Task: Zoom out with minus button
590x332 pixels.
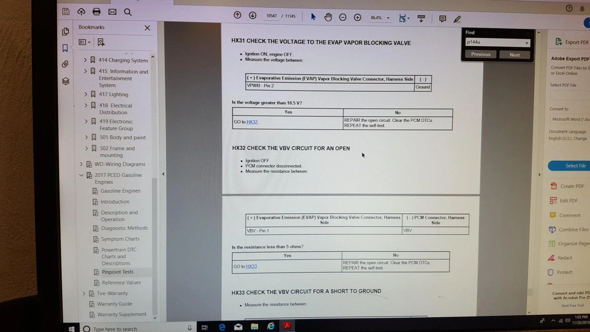Action: pyautogui.click(x=343, y=17)
